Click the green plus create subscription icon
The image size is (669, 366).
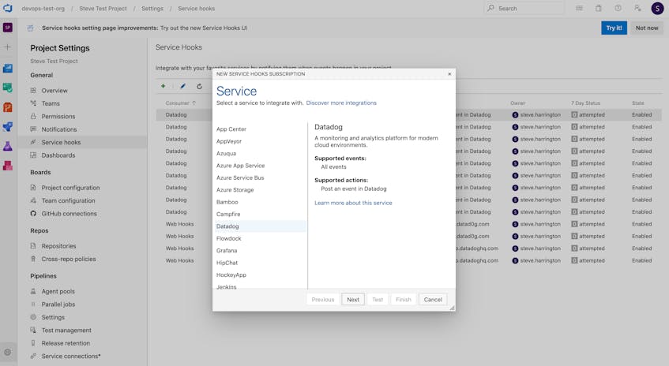click(163, 86)
